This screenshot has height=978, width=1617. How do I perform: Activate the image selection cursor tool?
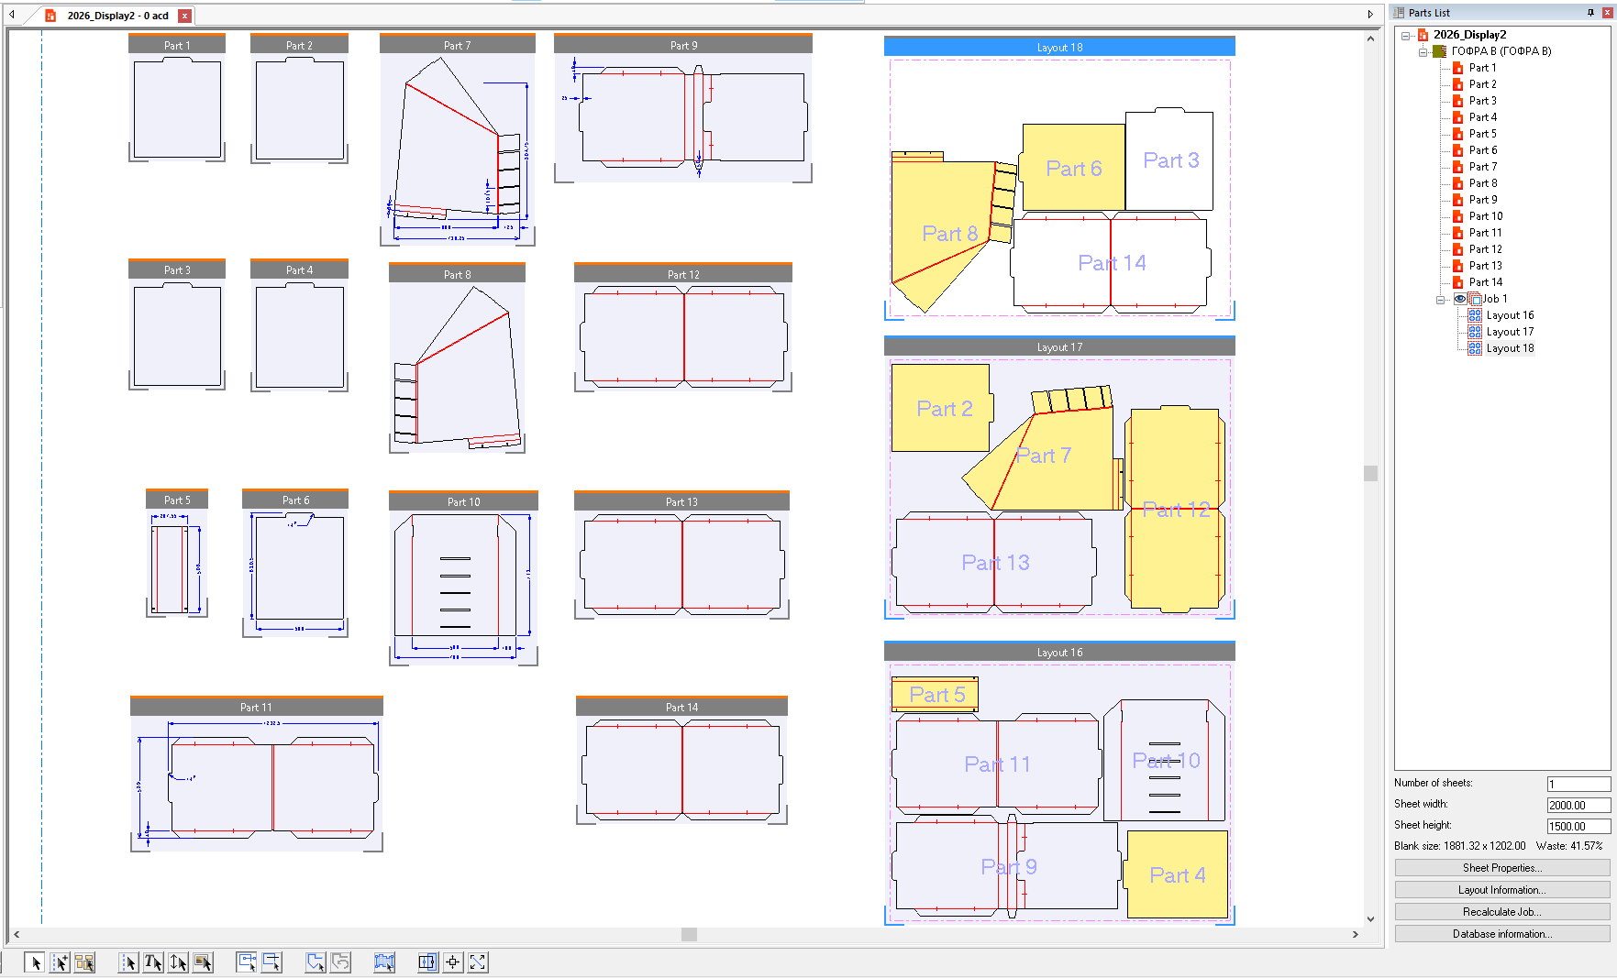tap(203, 962)
